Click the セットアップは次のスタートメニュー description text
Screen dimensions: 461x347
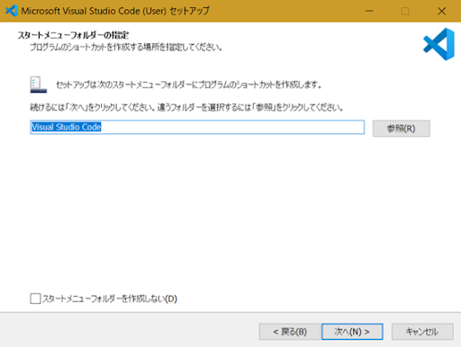point(189,85)
